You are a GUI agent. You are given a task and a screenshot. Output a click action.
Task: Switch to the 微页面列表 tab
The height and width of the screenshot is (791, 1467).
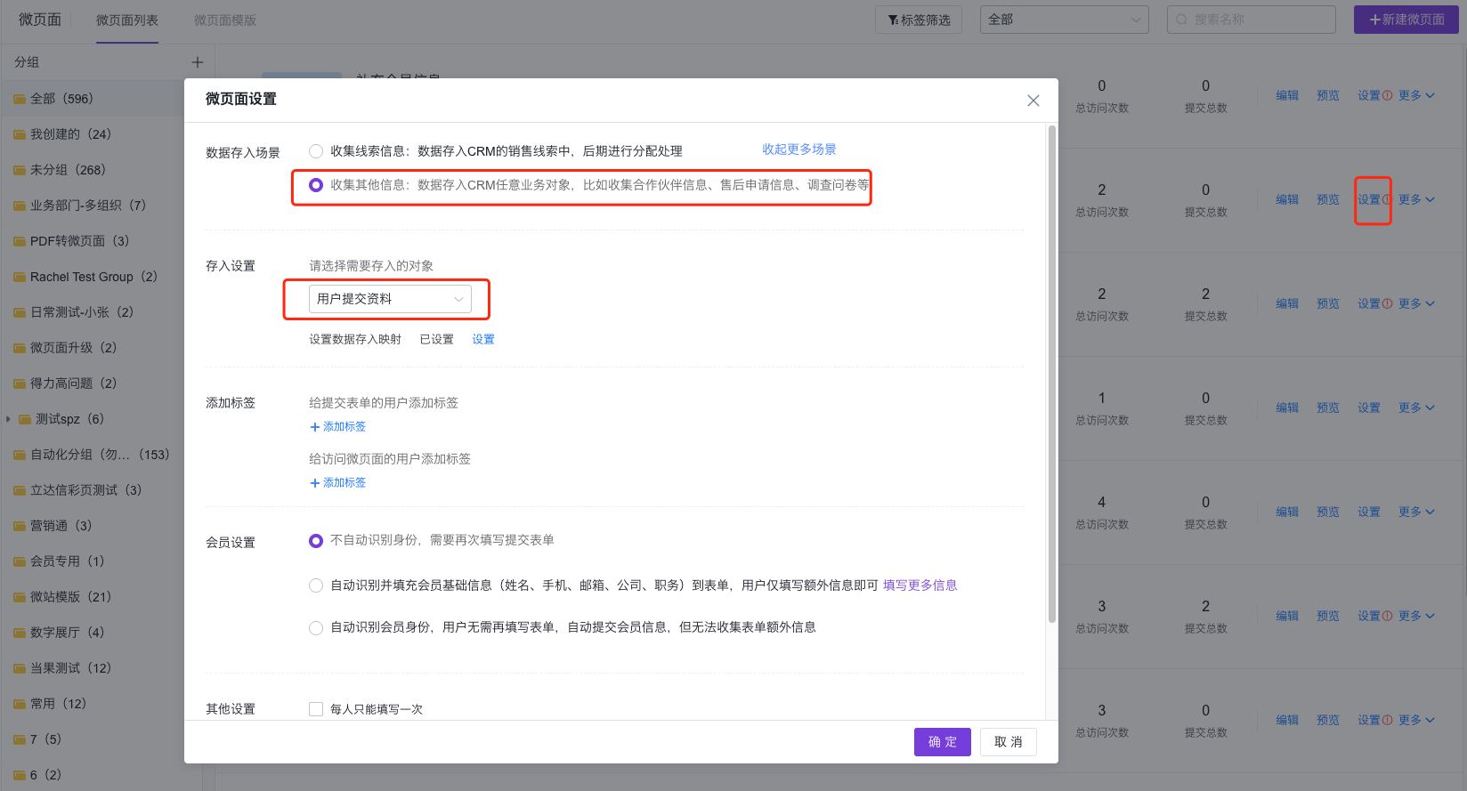(x=127, y=20)
